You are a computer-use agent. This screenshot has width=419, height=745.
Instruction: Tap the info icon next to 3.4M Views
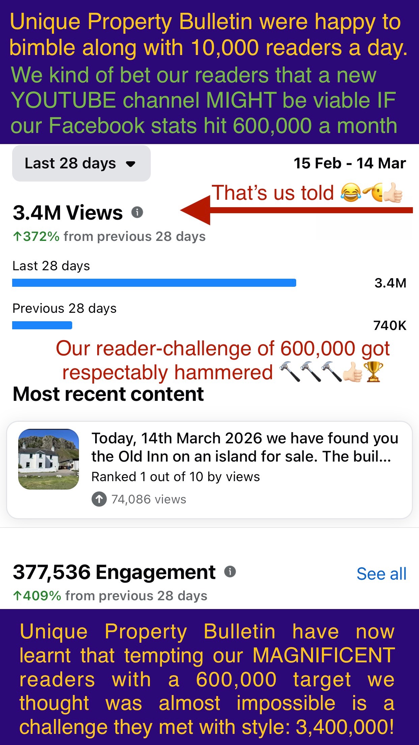tap(137, 213)
